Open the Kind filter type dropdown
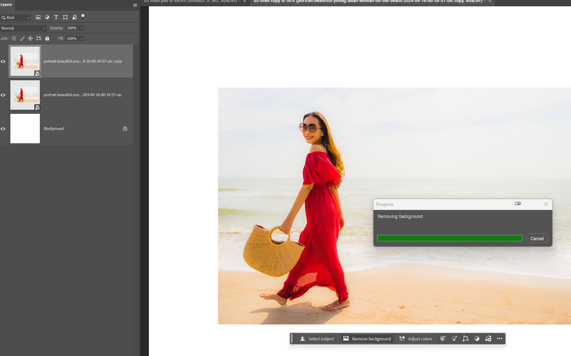The height and width of the screenshot is (356, 571). 16,17
